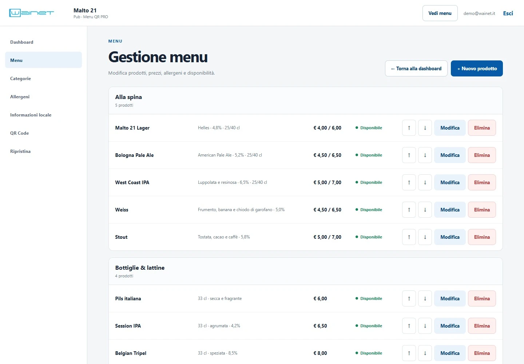524x364 pixels.
Task: Move Pils italiana down
Action: click(x=425, y=298)
